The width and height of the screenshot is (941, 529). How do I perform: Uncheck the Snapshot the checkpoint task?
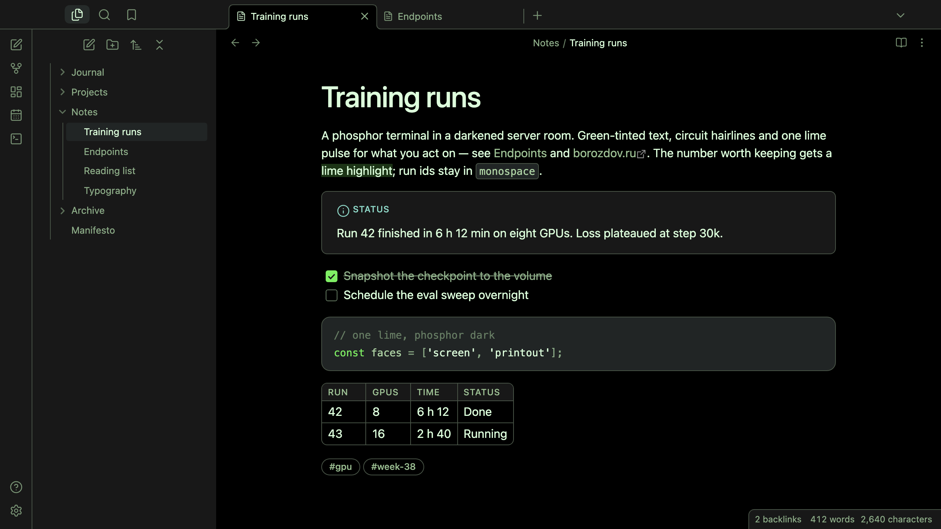(332, 276)
